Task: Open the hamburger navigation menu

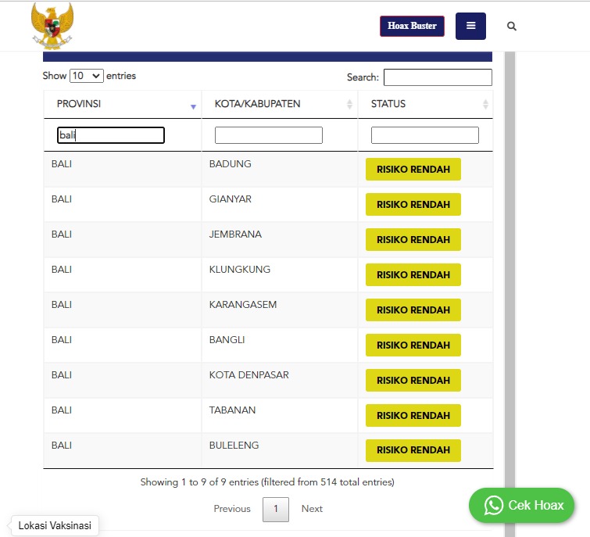Action: coord(470,26)
